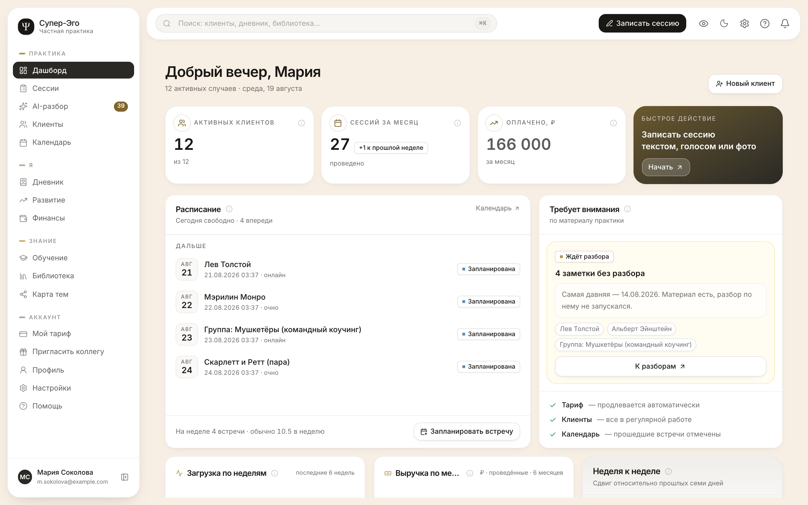Open Карта тем in sidebar

pos(74,294)
